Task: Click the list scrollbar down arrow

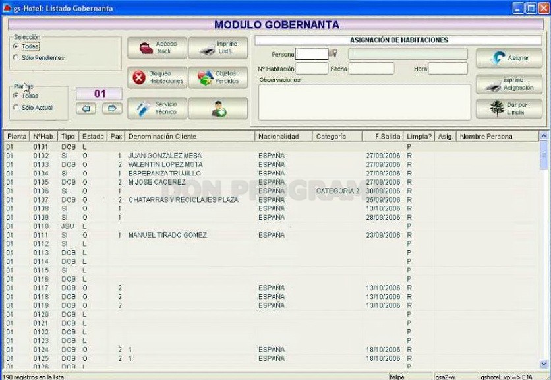Action: [544, 364]
